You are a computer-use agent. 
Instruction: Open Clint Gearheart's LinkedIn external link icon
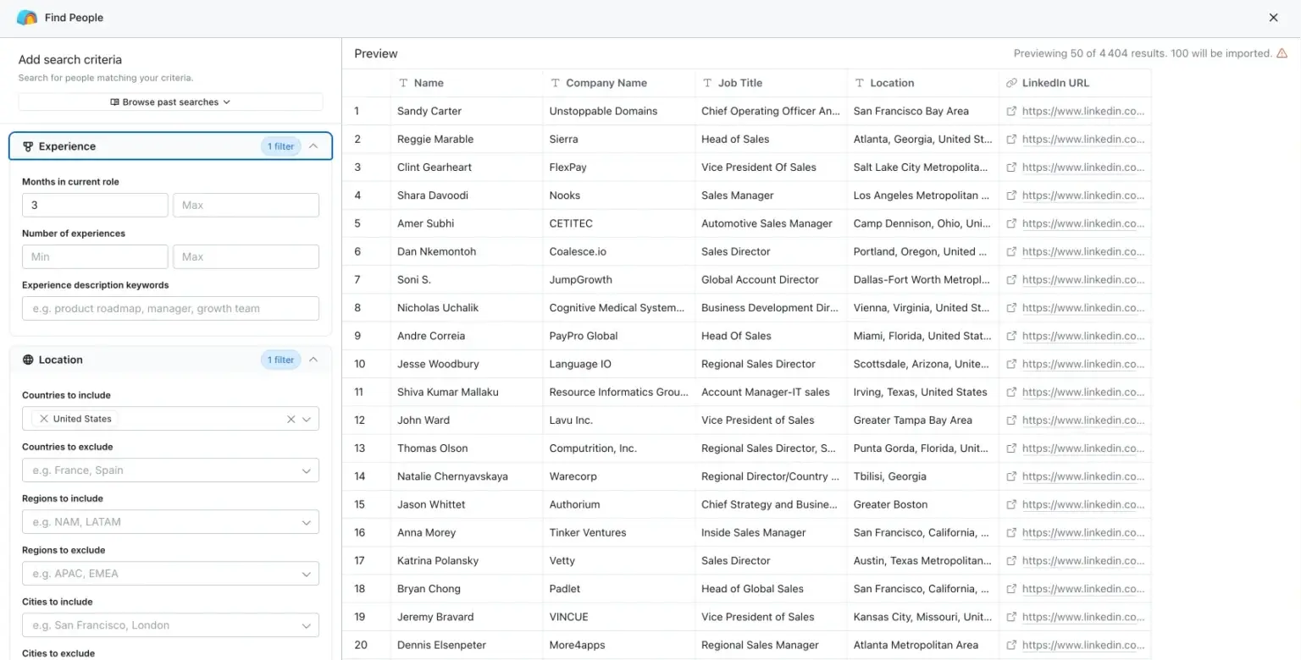[x=1010, y=168]
